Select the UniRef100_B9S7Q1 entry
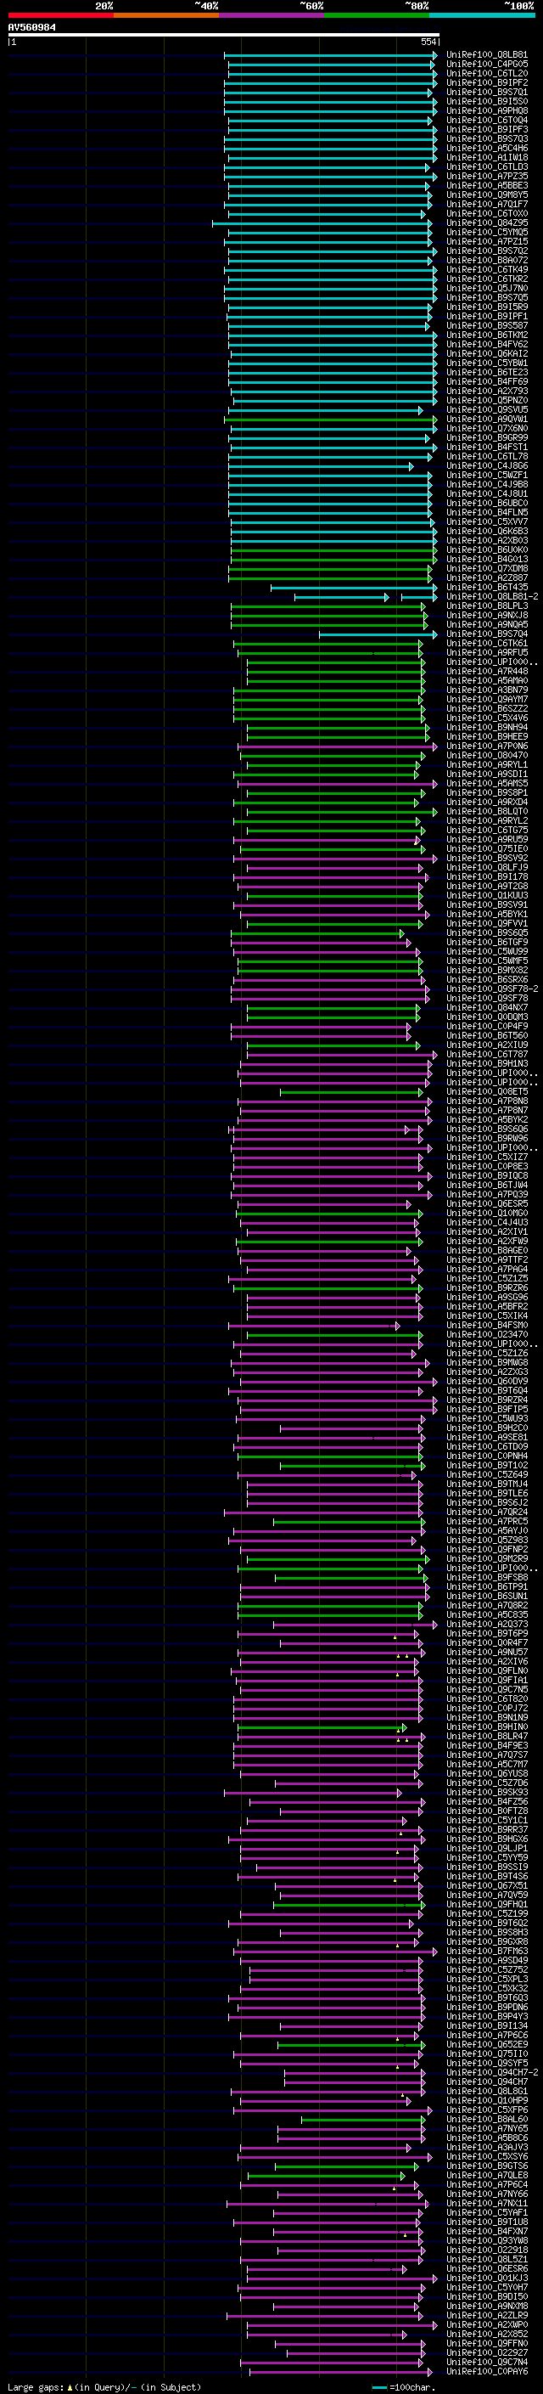The image size is (543, 2394). 487,92
